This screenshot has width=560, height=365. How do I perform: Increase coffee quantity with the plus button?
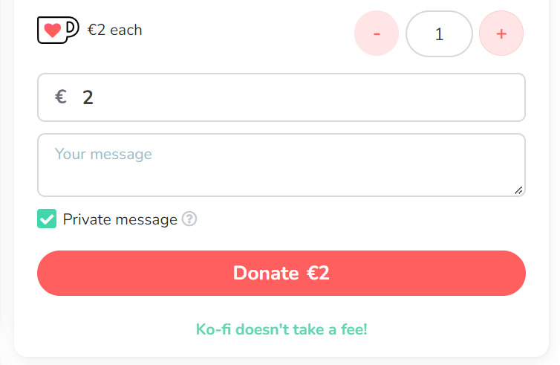pyautogui.click(x=501, y=33)
